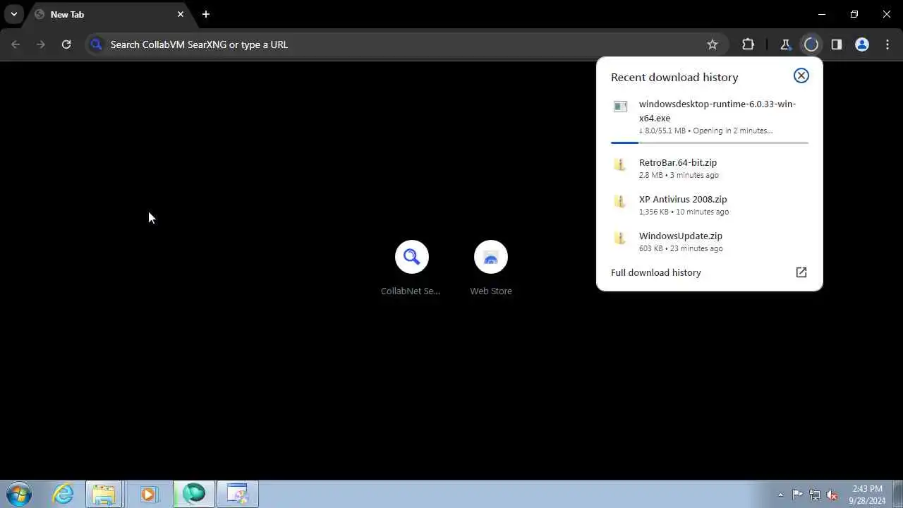Open the installer window taskbar button

click(238, 494)
